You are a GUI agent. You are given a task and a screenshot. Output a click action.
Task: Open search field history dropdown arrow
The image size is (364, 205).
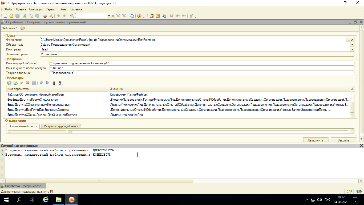[109, 16]
